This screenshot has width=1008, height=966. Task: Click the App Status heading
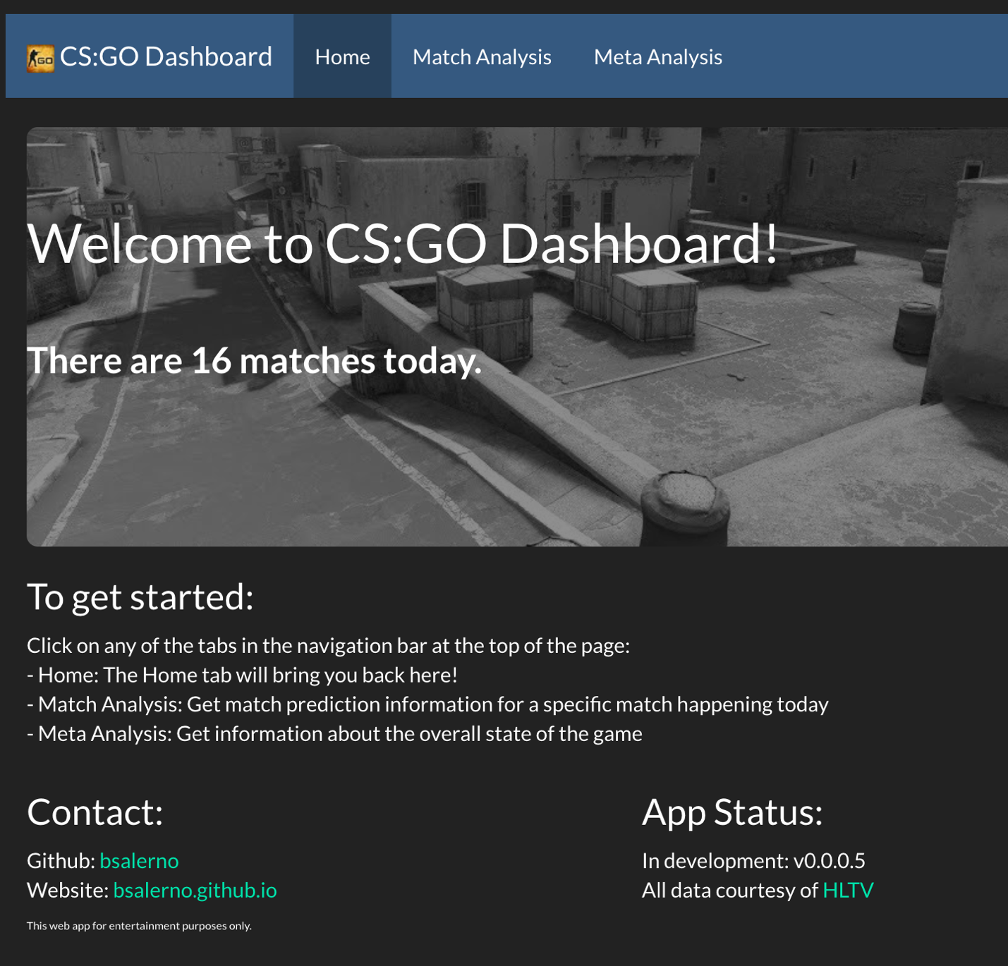[732, 812]
